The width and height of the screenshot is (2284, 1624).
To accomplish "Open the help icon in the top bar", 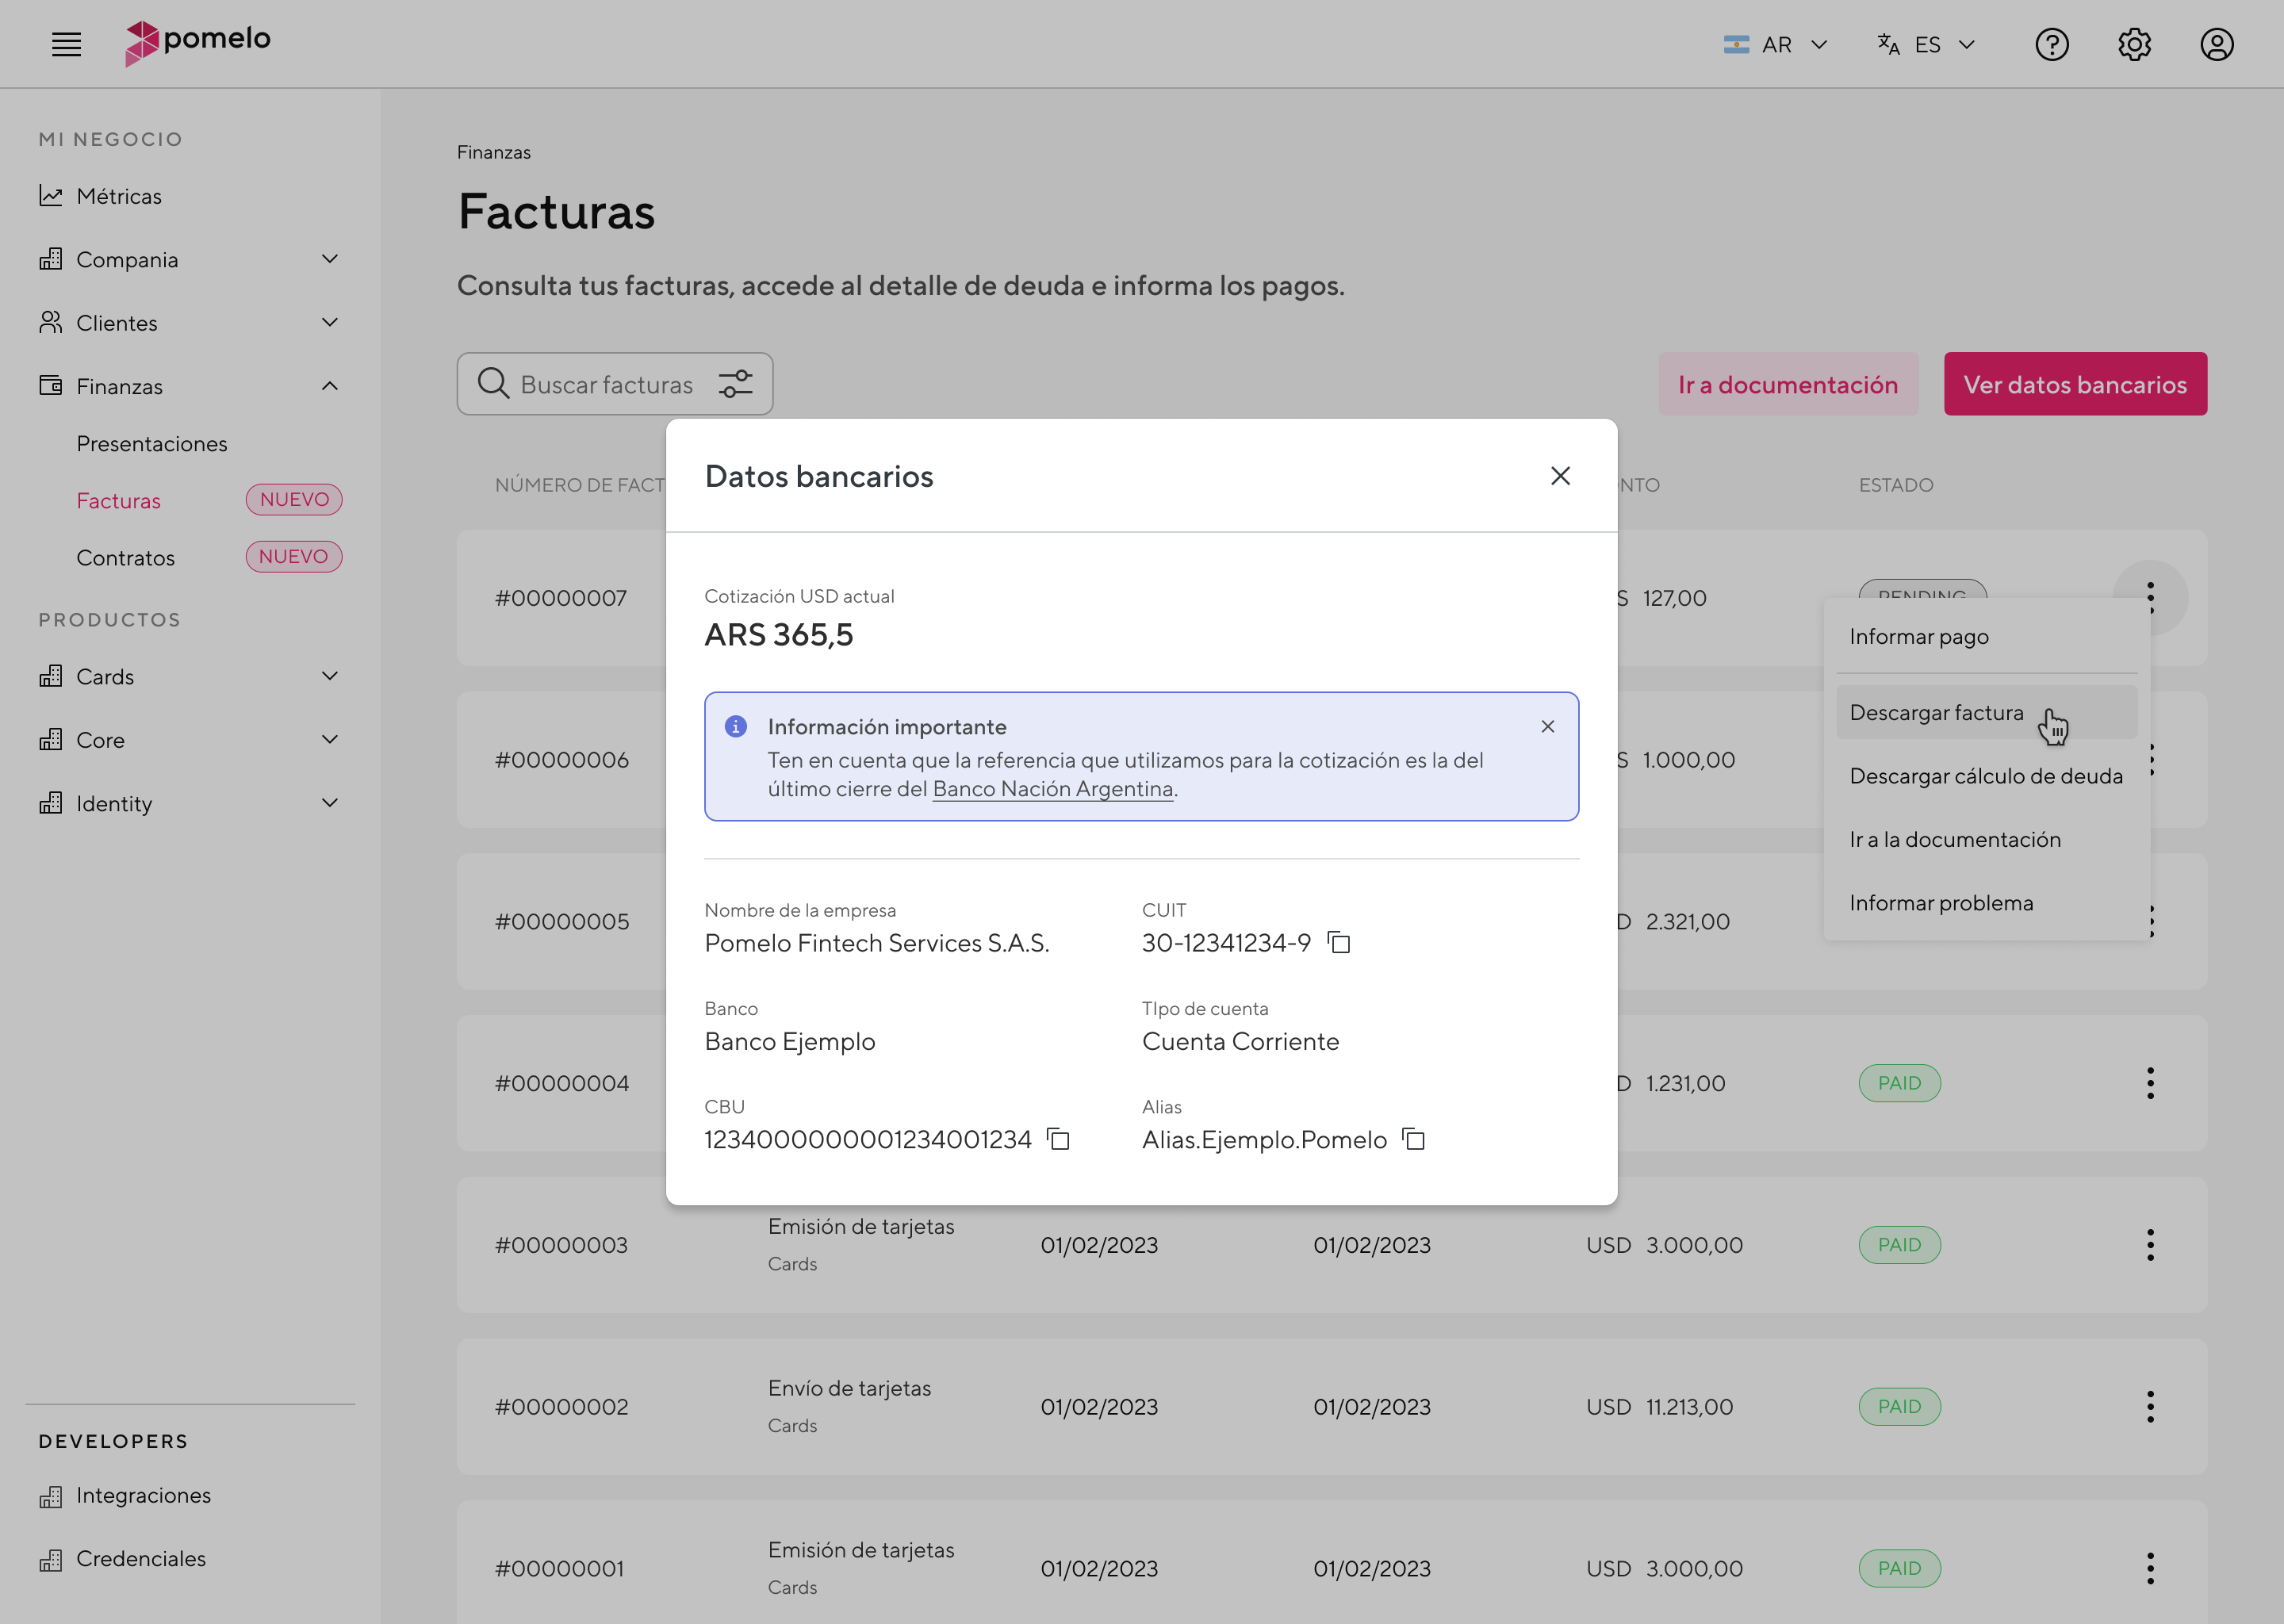I will (x=2052, y=44).
